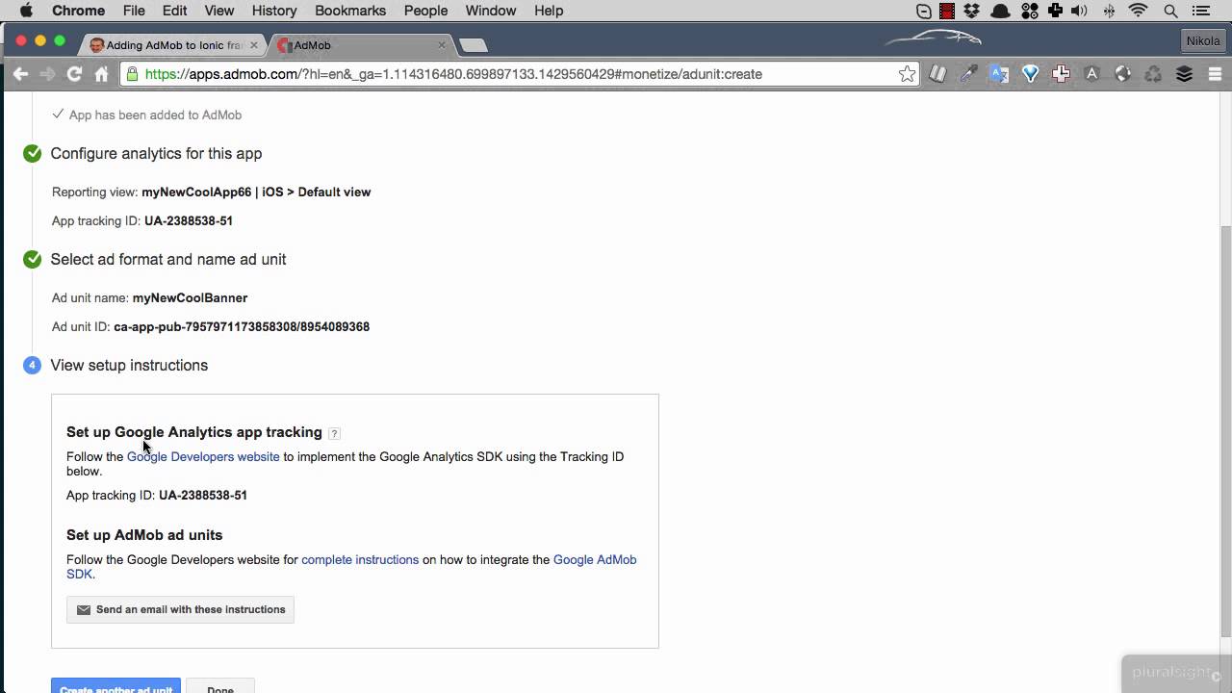Close the AdMob tab
This screenshot has width=1232, height=693.
click(442, 45)
